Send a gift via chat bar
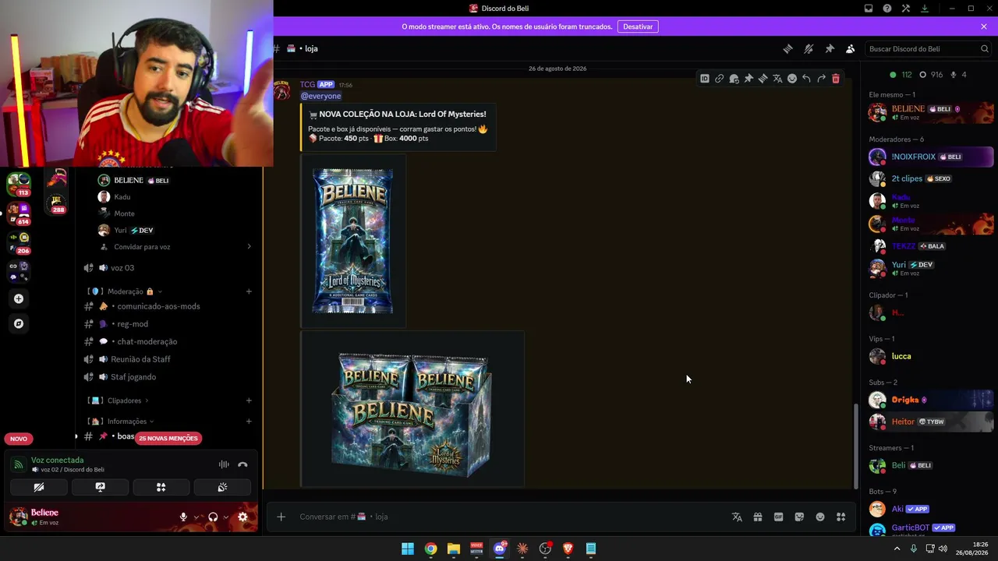This screenshot has width=998, height=561. pyautogui.click(x=758, y=517)
